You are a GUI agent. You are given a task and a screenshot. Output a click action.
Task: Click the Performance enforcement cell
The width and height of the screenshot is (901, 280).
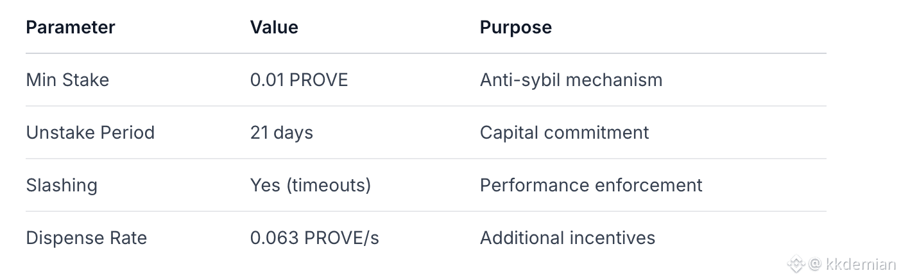[x=590, y=185]
